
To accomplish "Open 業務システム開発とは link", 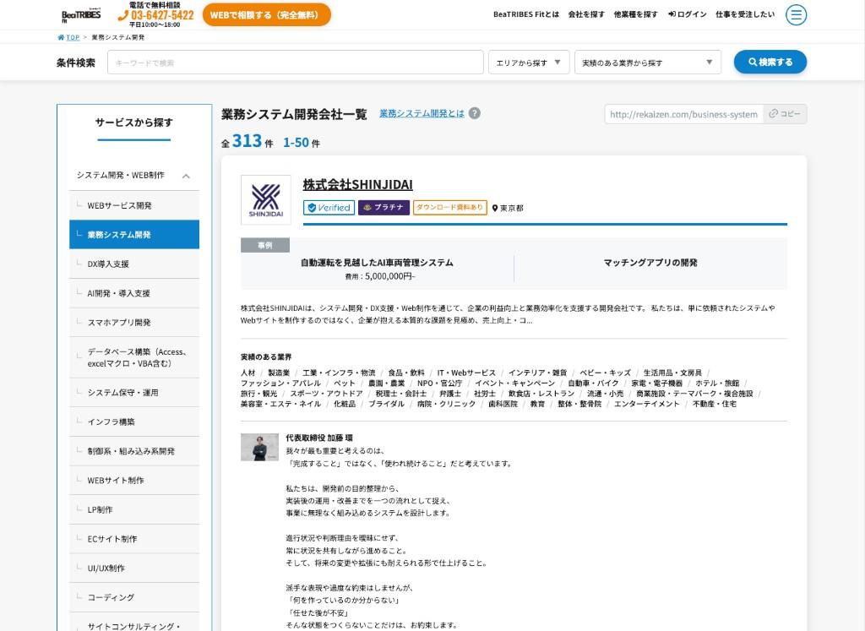I will pyautogui.click(x=422, y=113).
